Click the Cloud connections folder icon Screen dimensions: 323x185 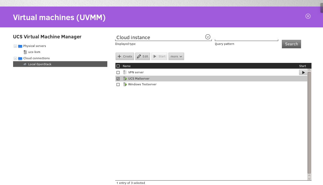point(20,58)
